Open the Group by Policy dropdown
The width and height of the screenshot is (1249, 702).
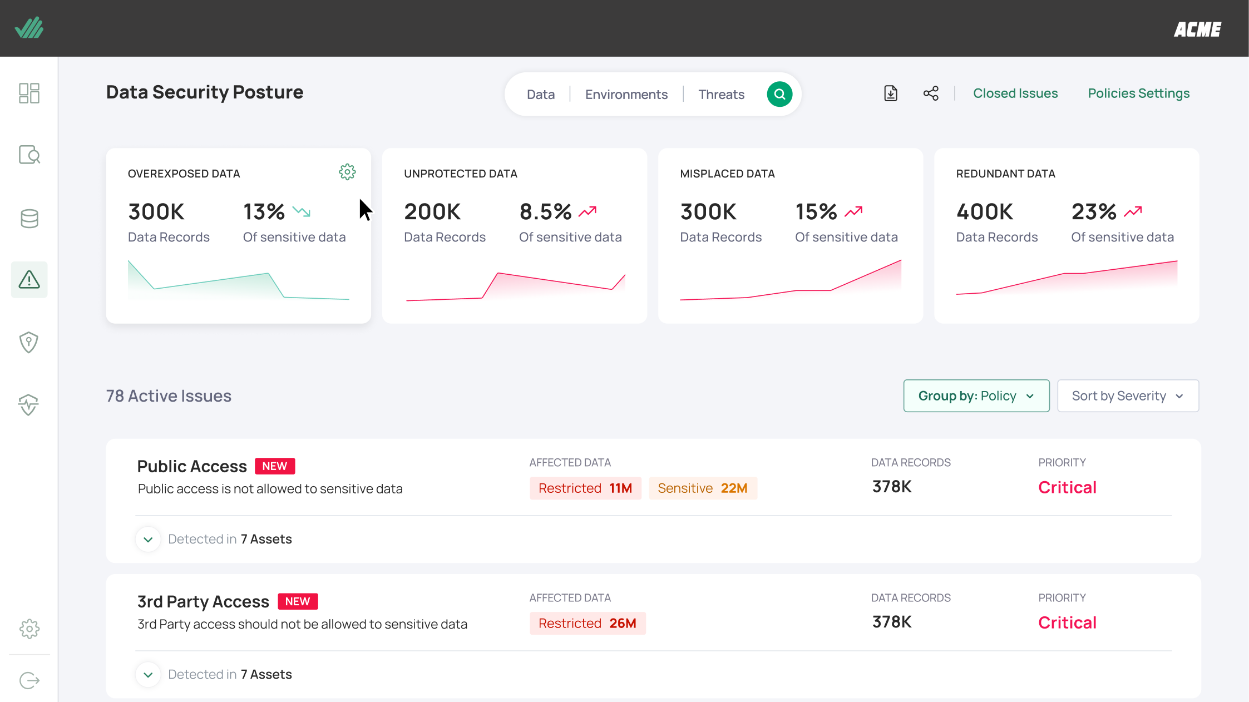coord(976,396)
